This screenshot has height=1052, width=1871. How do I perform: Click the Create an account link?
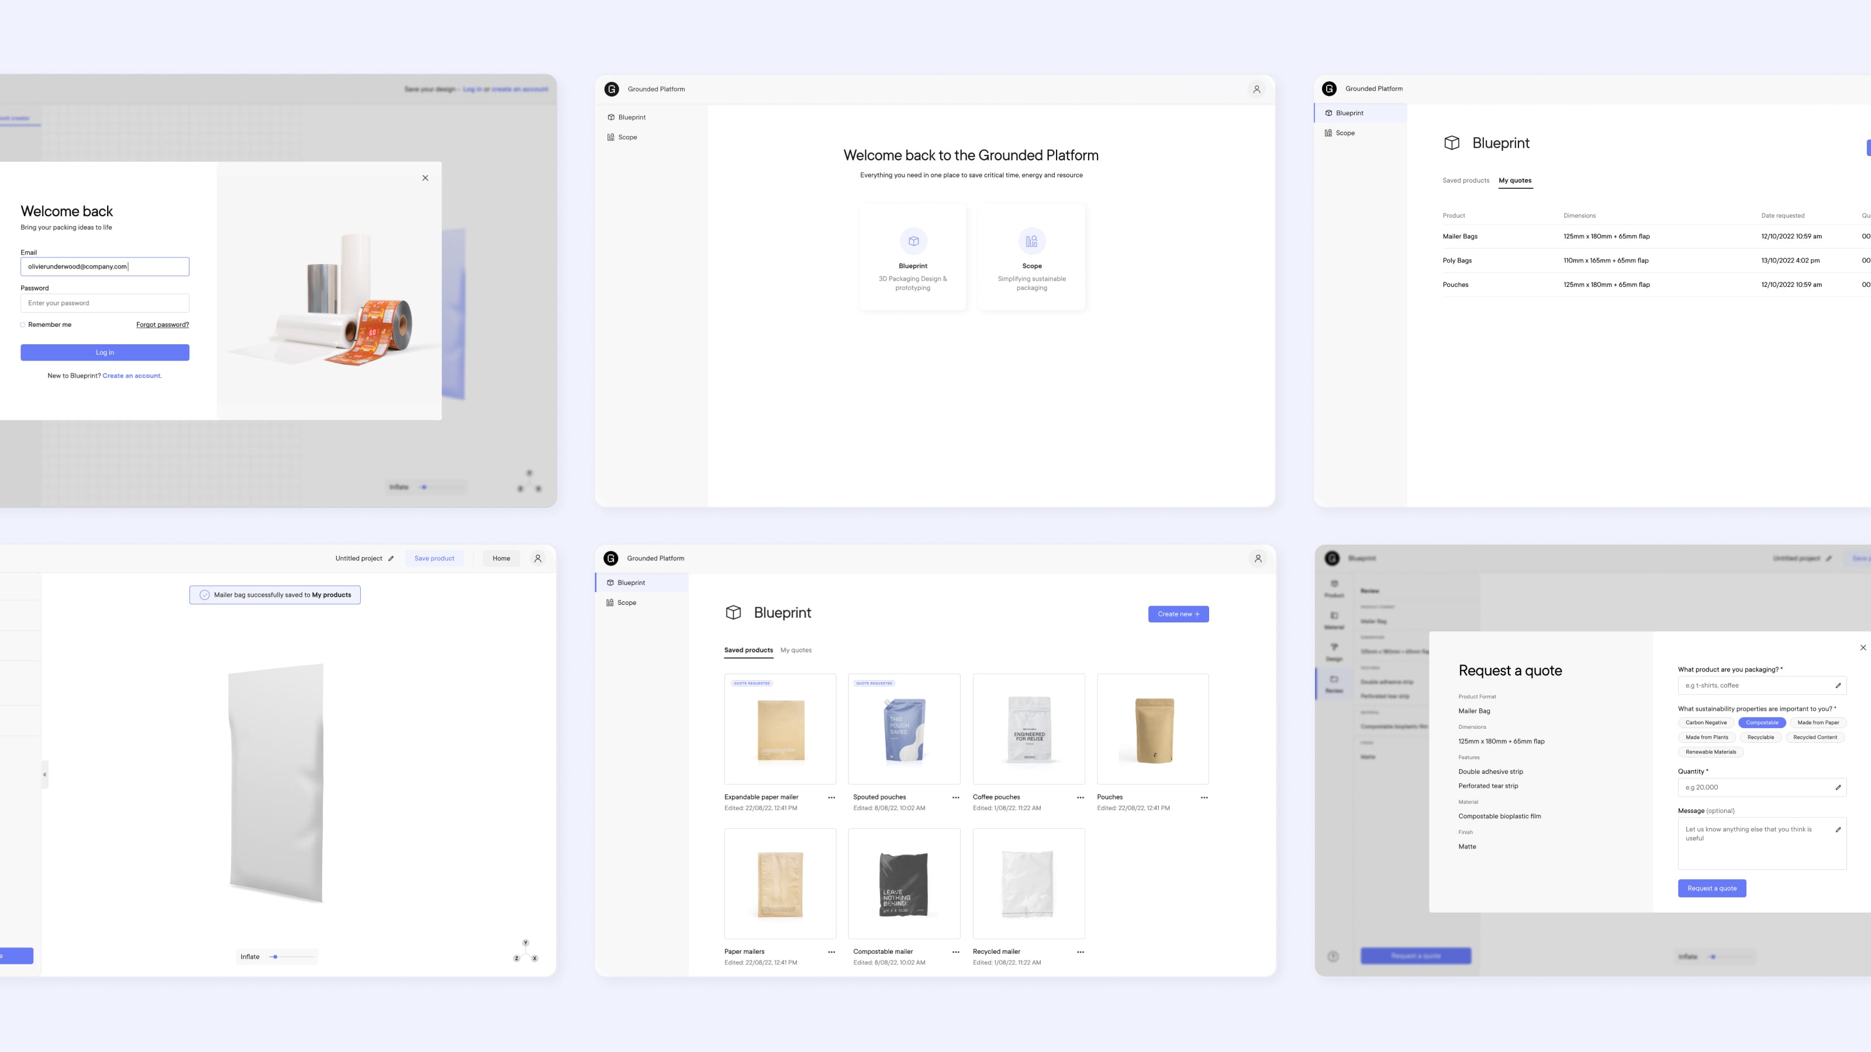[x=132, y=375]
